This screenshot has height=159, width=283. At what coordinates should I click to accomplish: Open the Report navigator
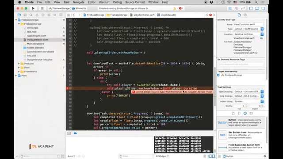[61, 15]
